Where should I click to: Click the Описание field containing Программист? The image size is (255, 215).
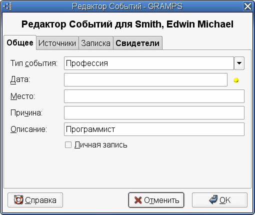point(154,129)
